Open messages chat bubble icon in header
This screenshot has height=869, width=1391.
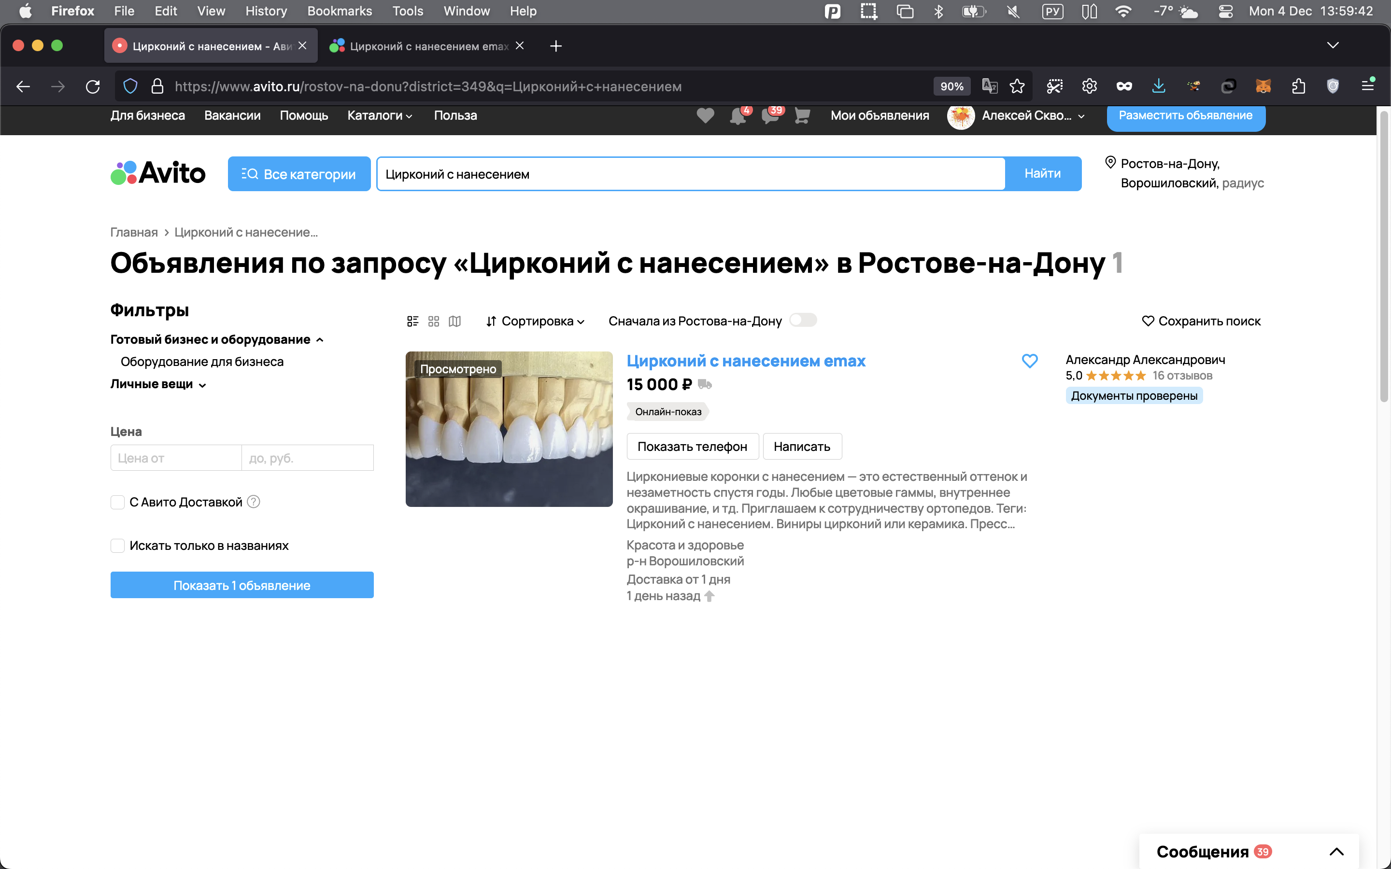click(x=770, y=115)
